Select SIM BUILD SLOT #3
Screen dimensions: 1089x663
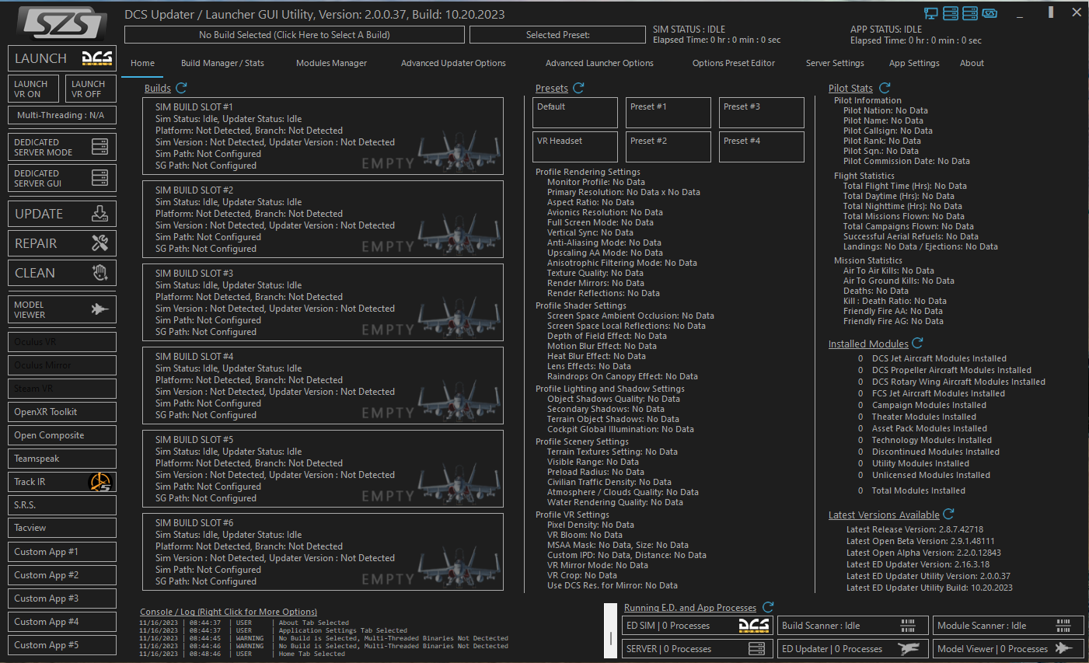coord(323,302)
